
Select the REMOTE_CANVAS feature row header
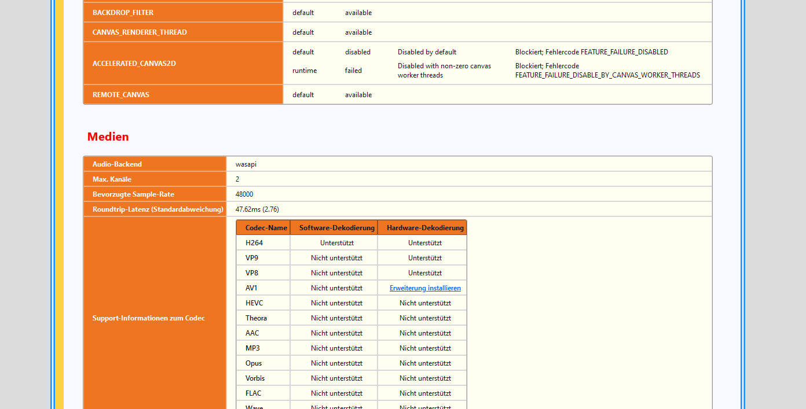[121, 95]
